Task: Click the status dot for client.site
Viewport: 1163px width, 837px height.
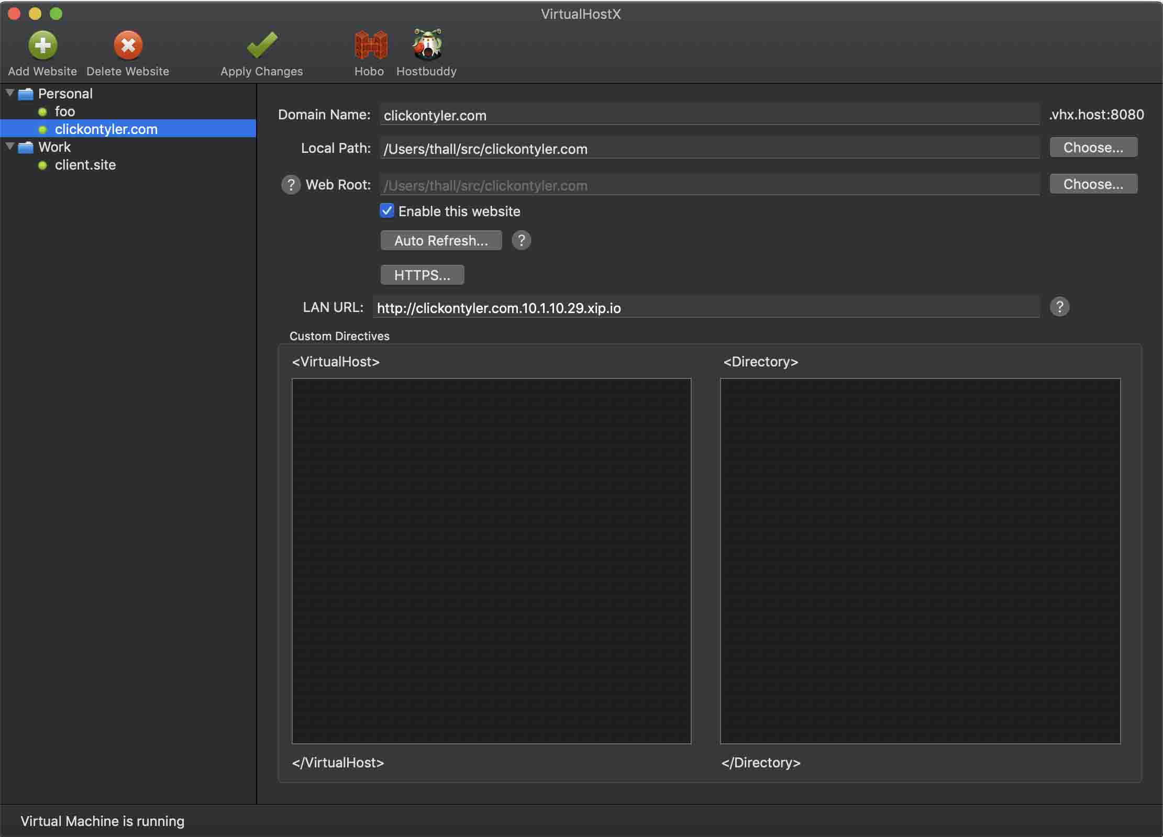Action: tap(43, 165)
